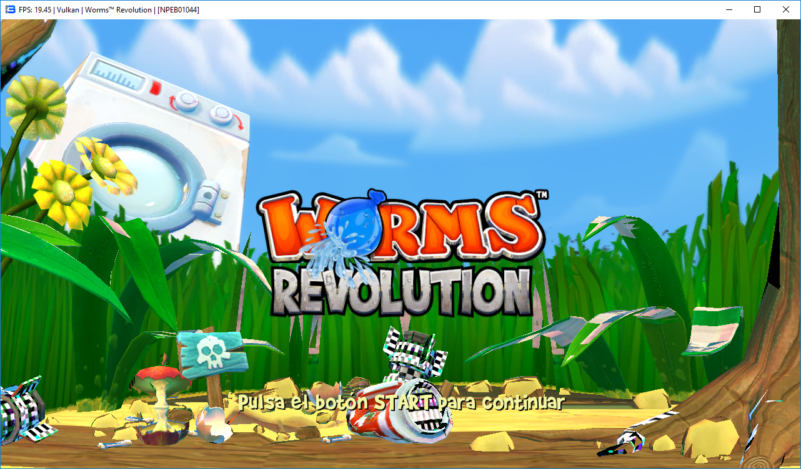Click the RPCS3 icon in title bar
This screenshot has width=801, height=469.
point(10,9)
